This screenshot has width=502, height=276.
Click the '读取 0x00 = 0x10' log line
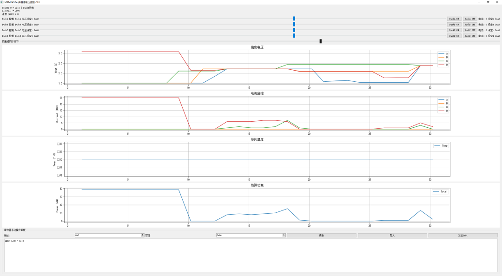(x=14, y=241)
